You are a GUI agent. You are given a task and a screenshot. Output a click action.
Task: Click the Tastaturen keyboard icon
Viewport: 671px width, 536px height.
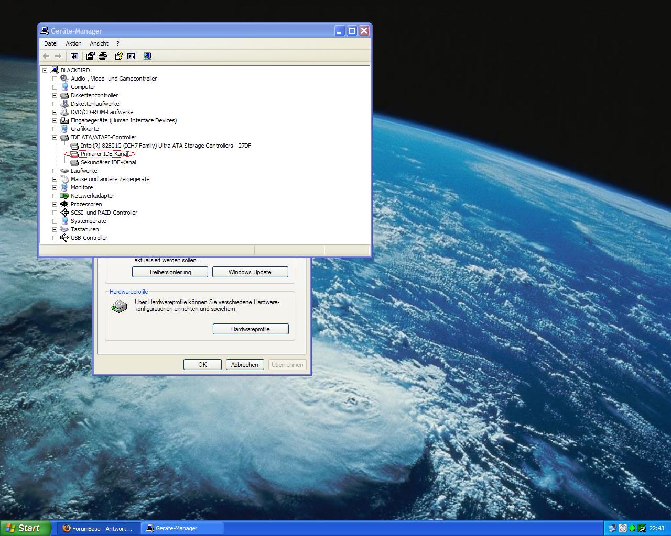tap(64, 229)
